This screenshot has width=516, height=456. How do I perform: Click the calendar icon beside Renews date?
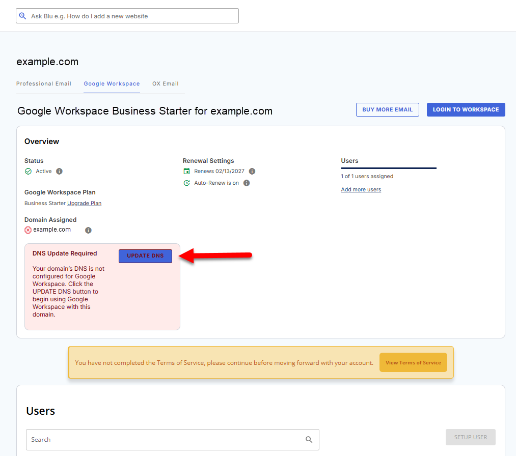pos(186,171)
